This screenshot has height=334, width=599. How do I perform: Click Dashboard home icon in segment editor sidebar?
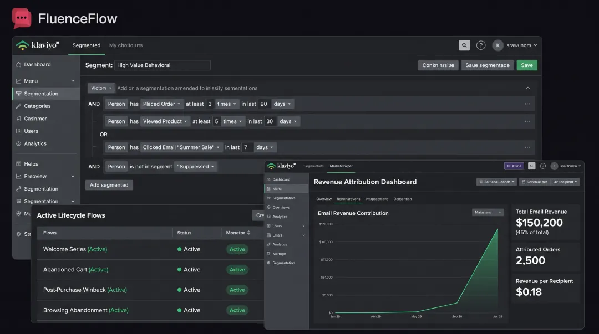[18, 64]
